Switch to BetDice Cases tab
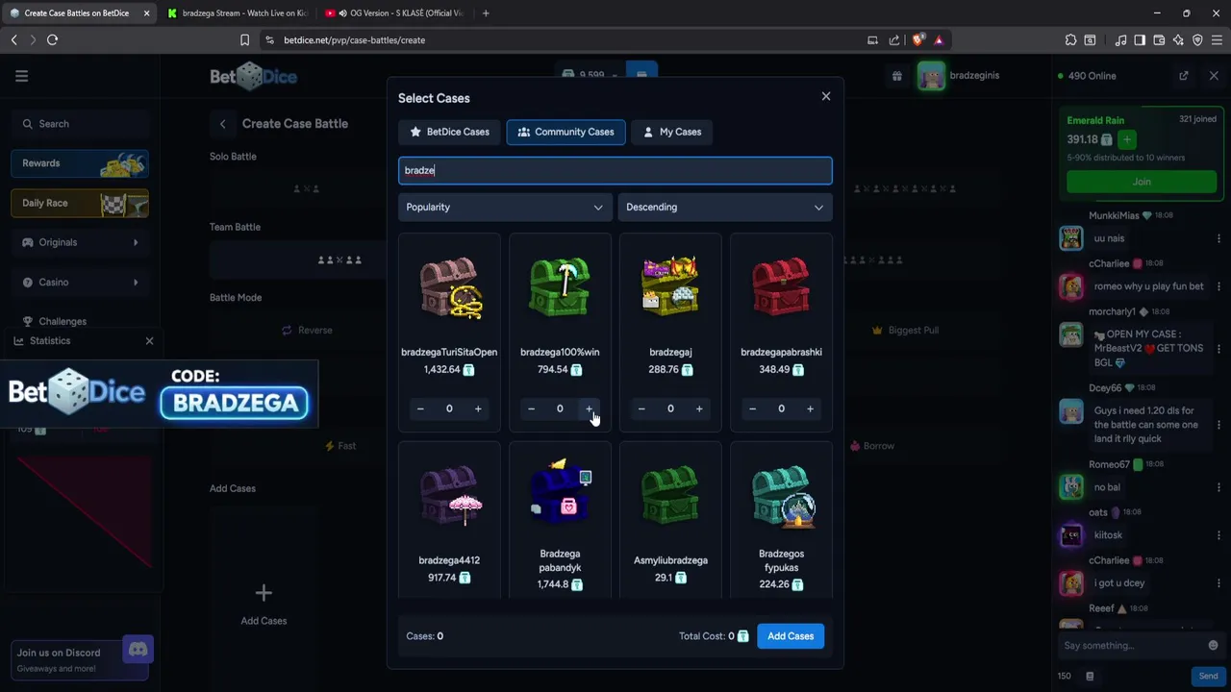The width and height of the screenshot is (1231, 692). 449,132
